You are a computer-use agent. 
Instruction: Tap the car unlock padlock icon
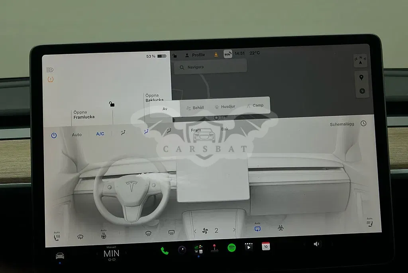pyautogui.click(x=112, y=104)
